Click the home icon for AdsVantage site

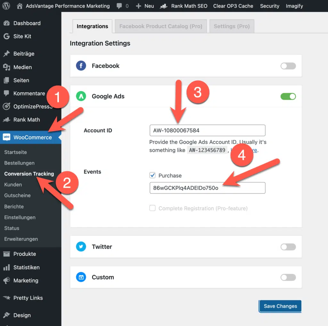(20, 6)
